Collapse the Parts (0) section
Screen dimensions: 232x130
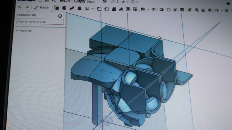[17, 31]
